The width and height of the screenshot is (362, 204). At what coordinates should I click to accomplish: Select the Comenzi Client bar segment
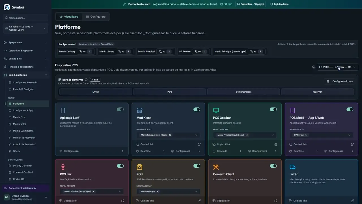(244, 92)
